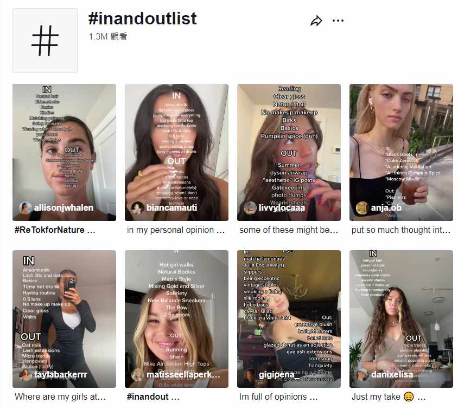Click livvylocaaa's profile avatar
458x410 pixels.
coord(250,207)
